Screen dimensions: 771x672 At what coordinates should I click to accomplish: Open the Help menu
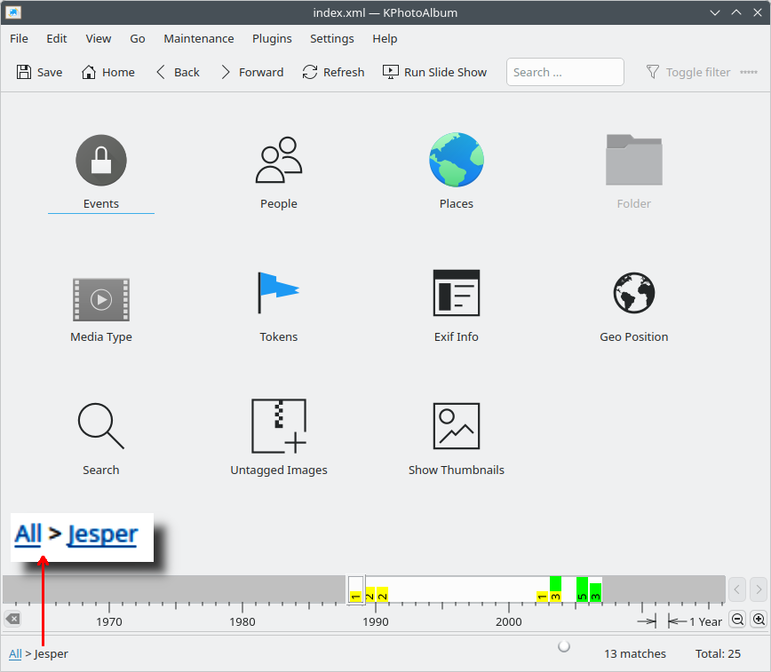pyautogui.click(x=385, y=39)
